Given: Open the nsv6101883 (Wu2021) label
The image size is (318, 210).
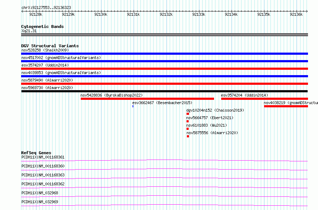Looking at the screenshot, I should click(207, 125).
